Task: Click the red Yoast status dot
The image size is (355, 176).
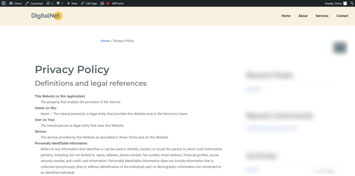Action: (x=108, y=3)
